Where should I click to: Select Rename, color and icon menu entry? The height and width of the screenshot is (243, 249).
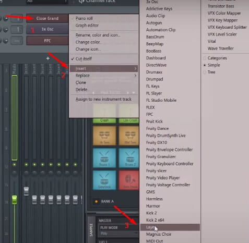point(98,35)
